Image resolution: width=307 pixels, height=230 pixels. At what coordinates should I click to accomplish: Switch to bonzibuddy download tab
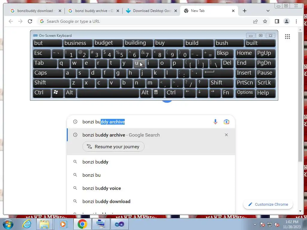[35, 11]
